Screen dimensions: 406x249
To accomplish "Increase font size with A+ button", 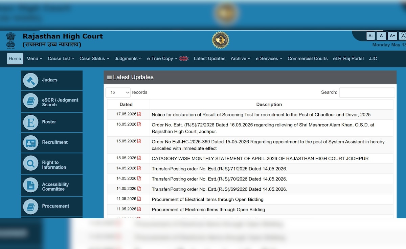I will (392, 36).
